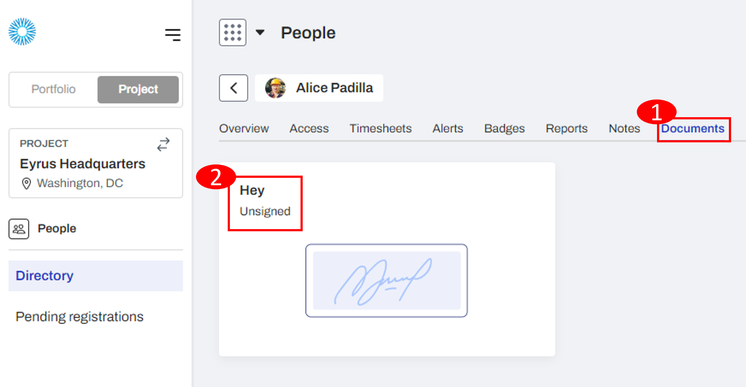Open the Badges tab
The width and height of the screenshot is (746, 387).
pos(504,129)
